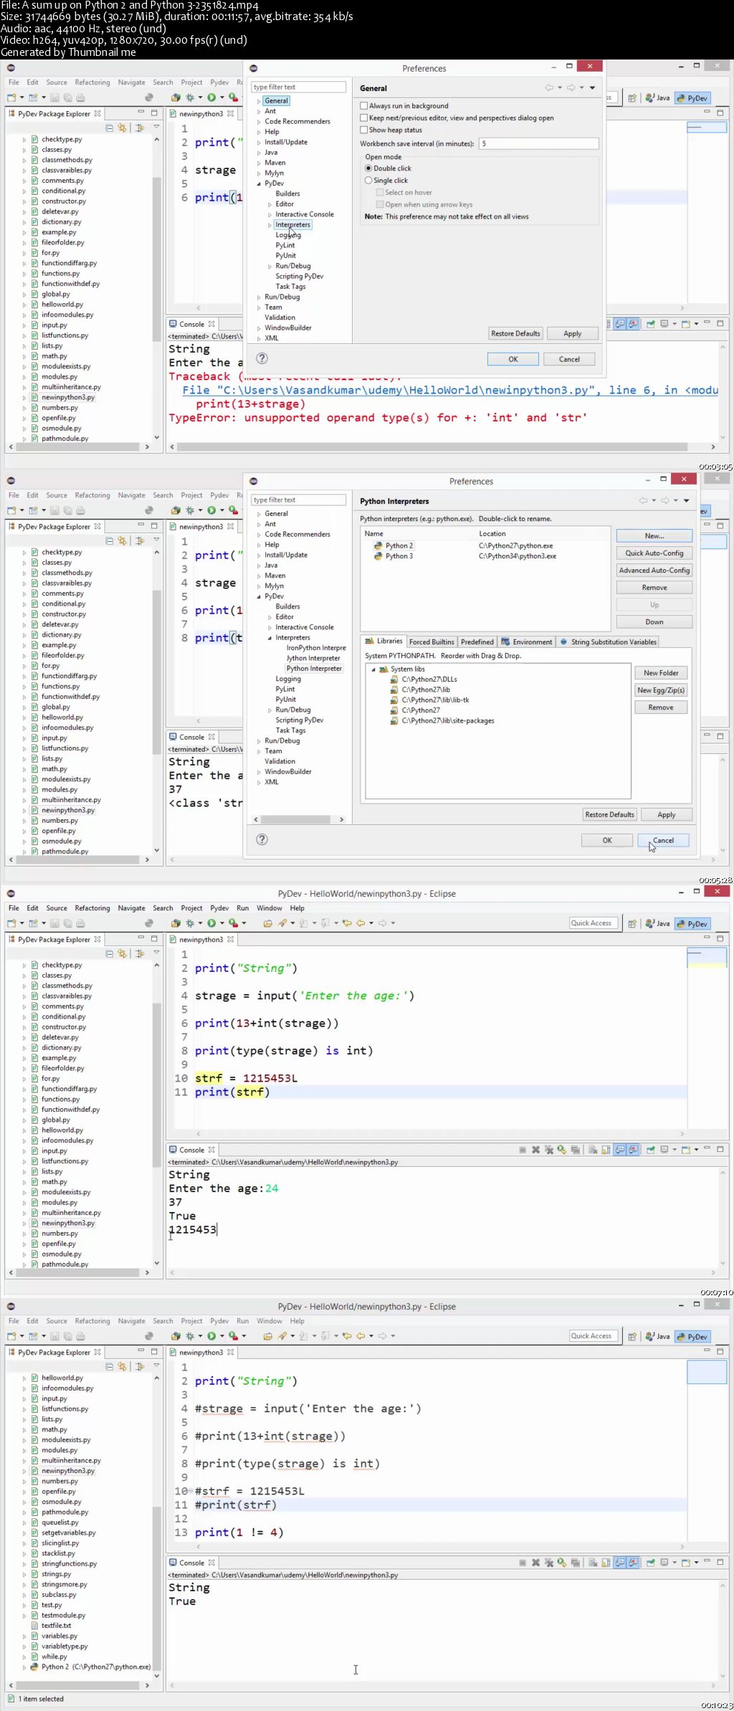Screen dimensions: 734x1711
Task: Click New Folder button
Action: pos(661,672)
